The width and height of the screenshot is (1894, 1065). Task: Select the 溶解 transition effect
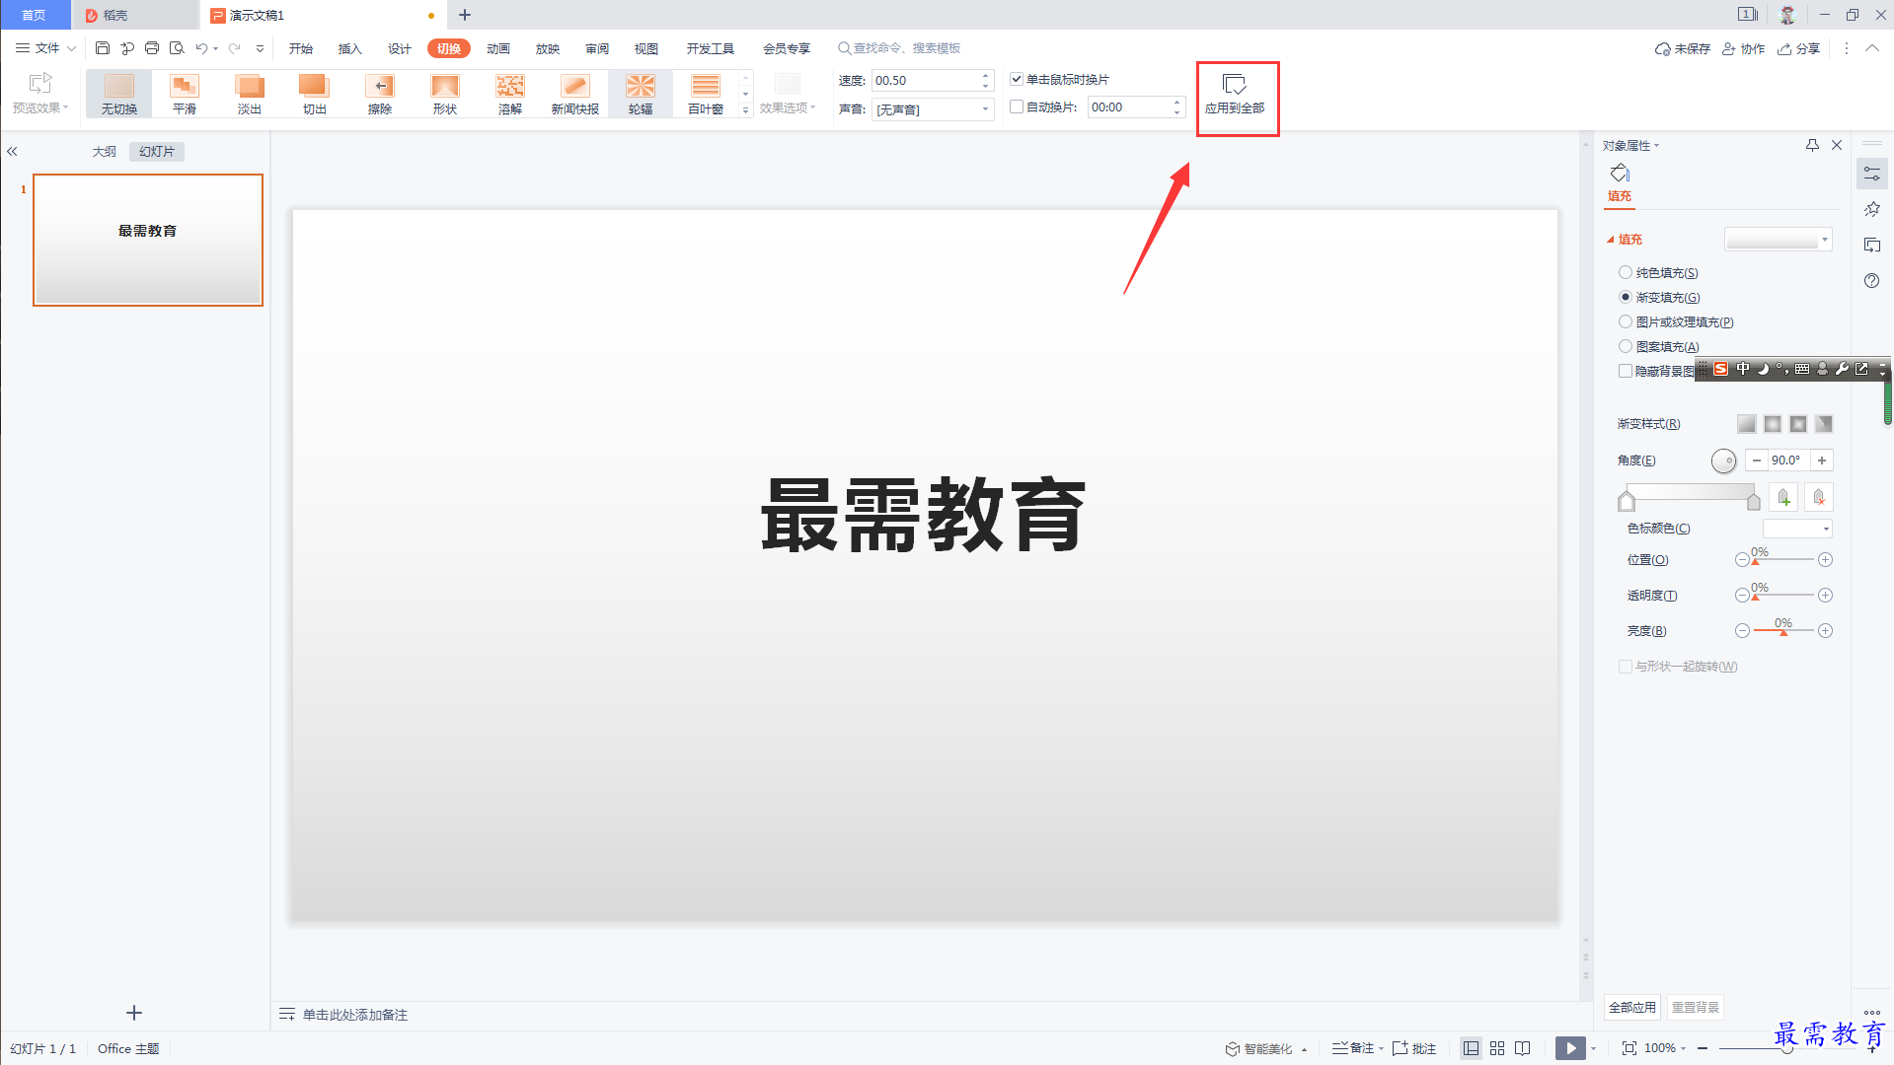510,95
